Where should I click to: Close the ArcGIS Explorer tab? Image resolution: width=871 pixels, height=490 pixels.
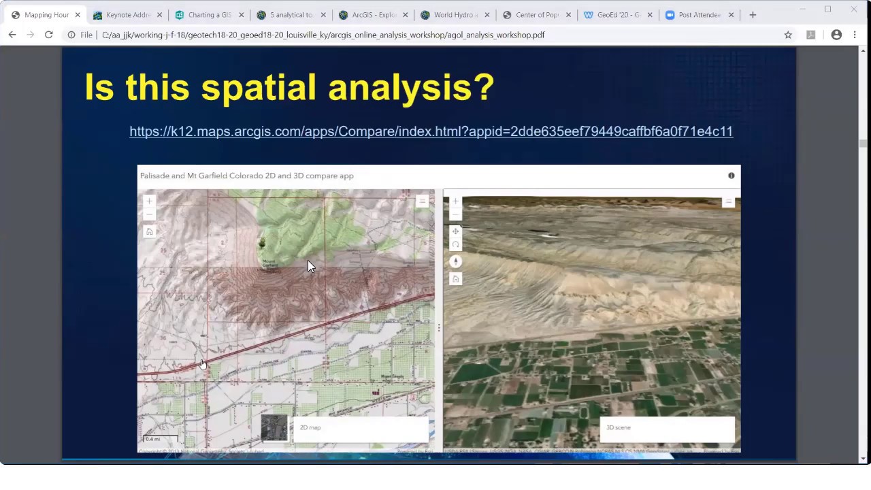tap(405, 15)
